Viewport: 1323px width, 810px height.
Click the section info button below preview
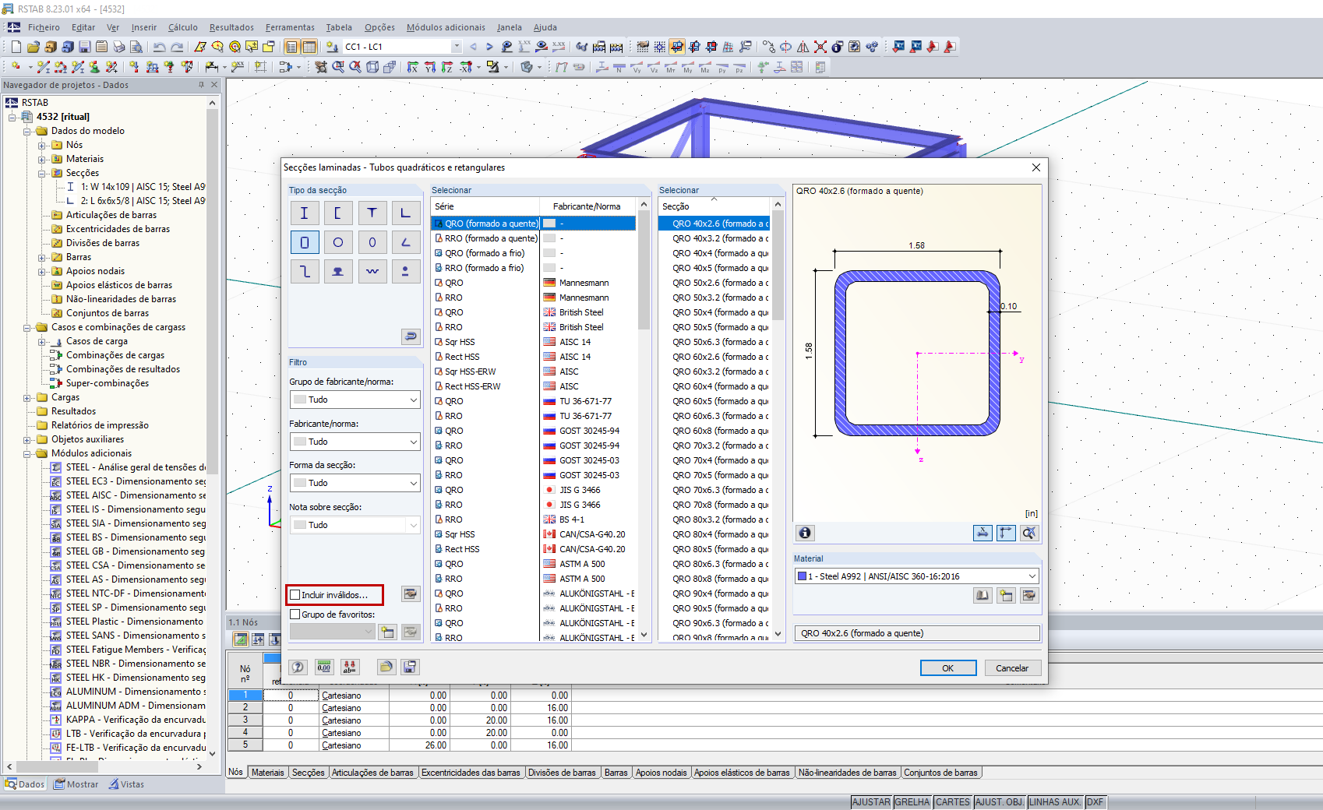(805, 533)
